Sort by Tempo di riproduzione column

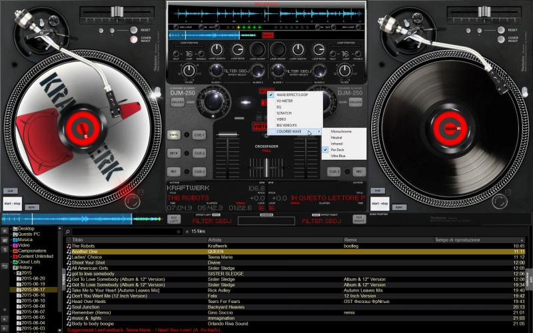(458, 240)
